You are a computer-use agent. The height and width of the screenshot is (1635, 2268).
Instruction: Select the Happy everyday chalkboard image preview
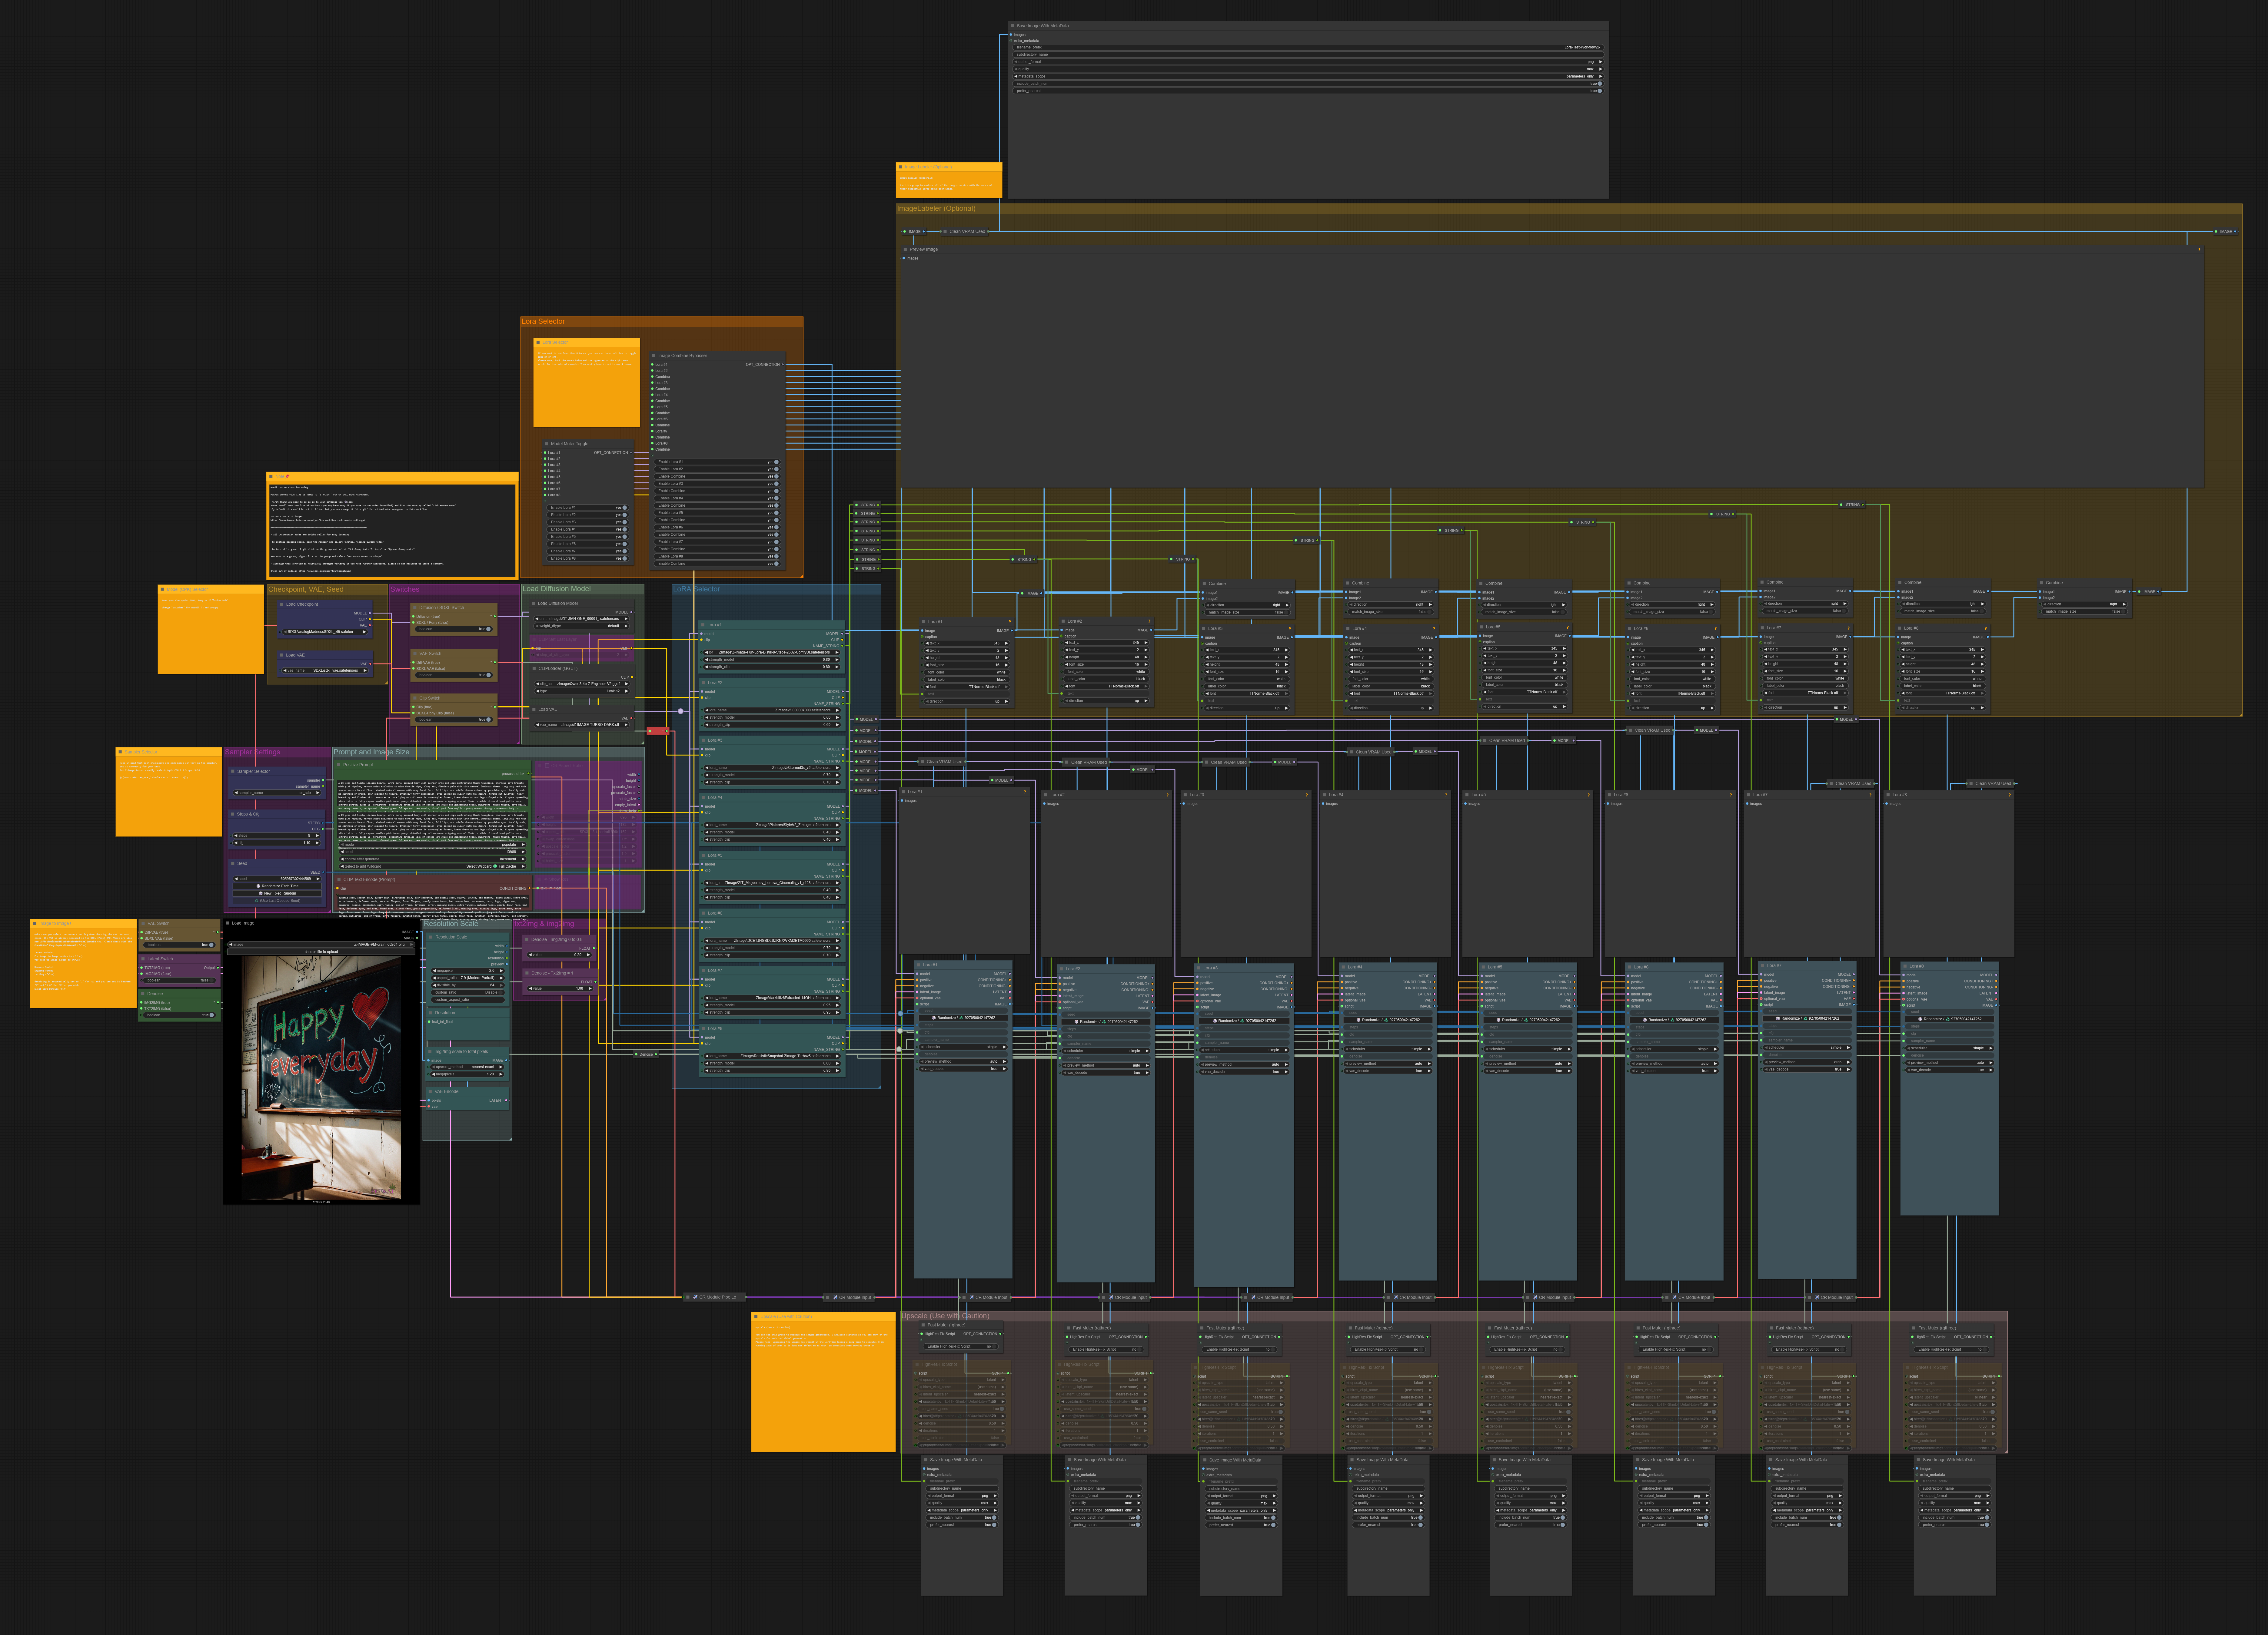pyautogui.click(x=321, y=1078)
